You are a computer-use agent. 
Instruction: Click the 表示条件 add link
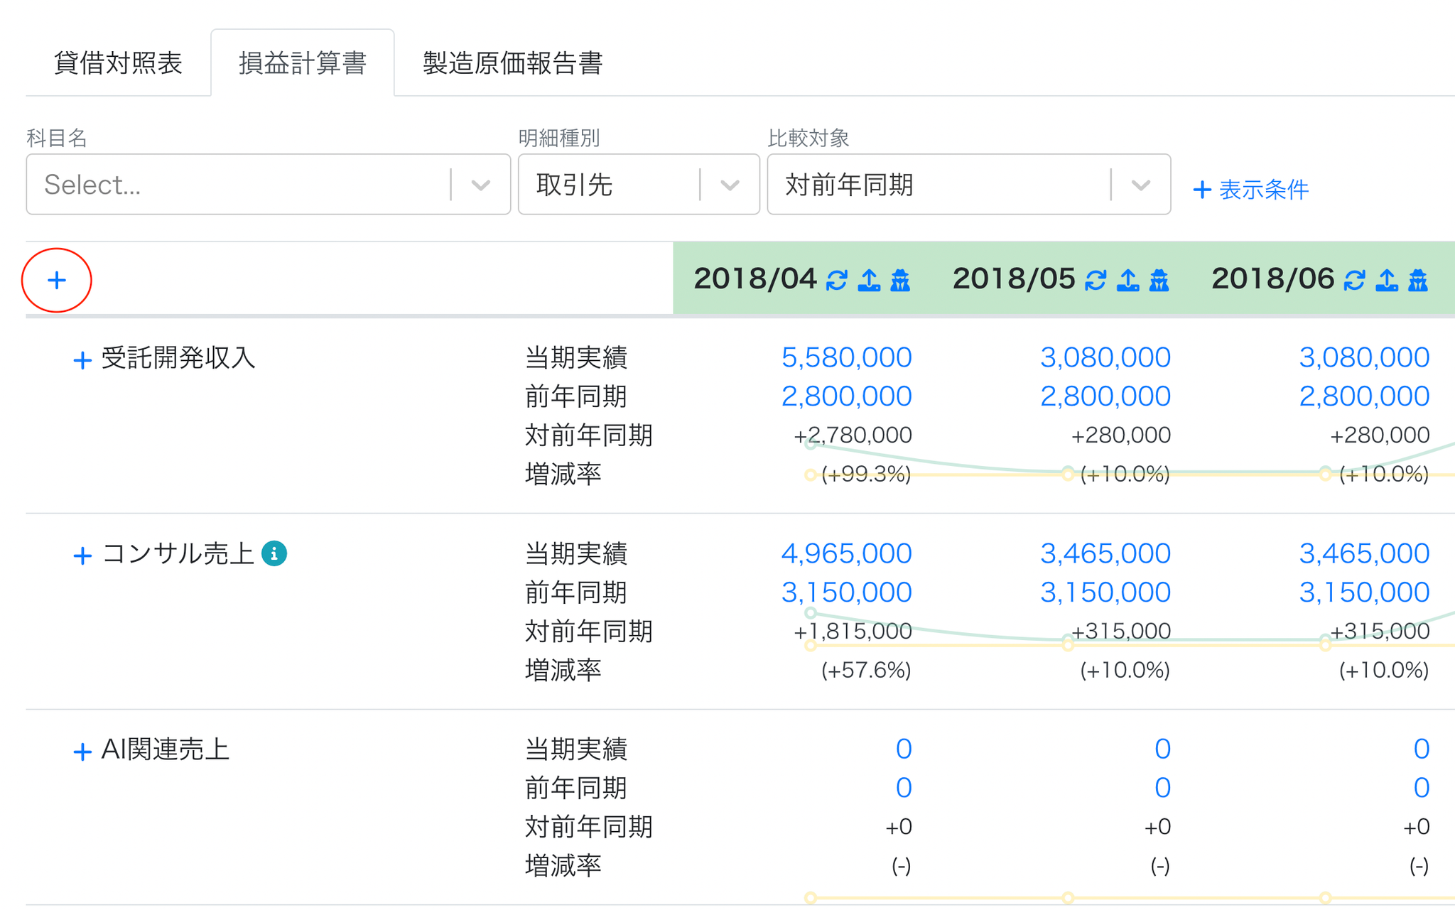click(x=1250, y=190)
